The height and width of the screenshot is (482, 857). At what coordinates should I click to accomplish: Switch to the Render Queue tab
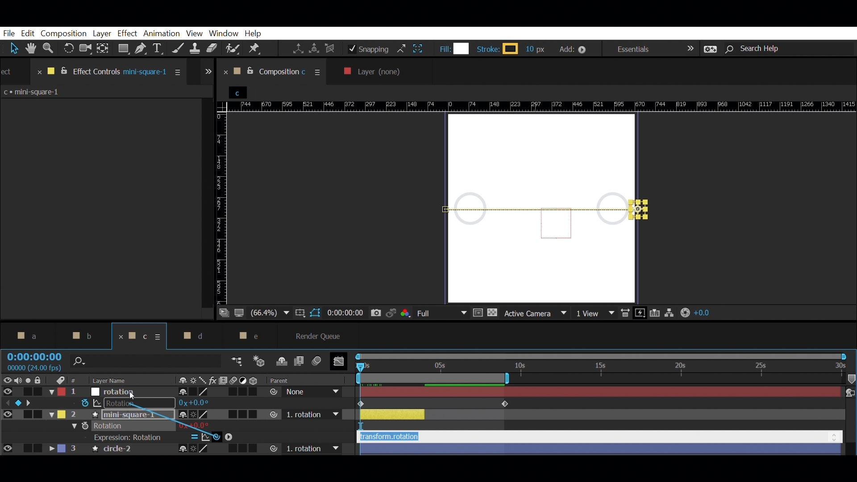(x=319, y=337)
